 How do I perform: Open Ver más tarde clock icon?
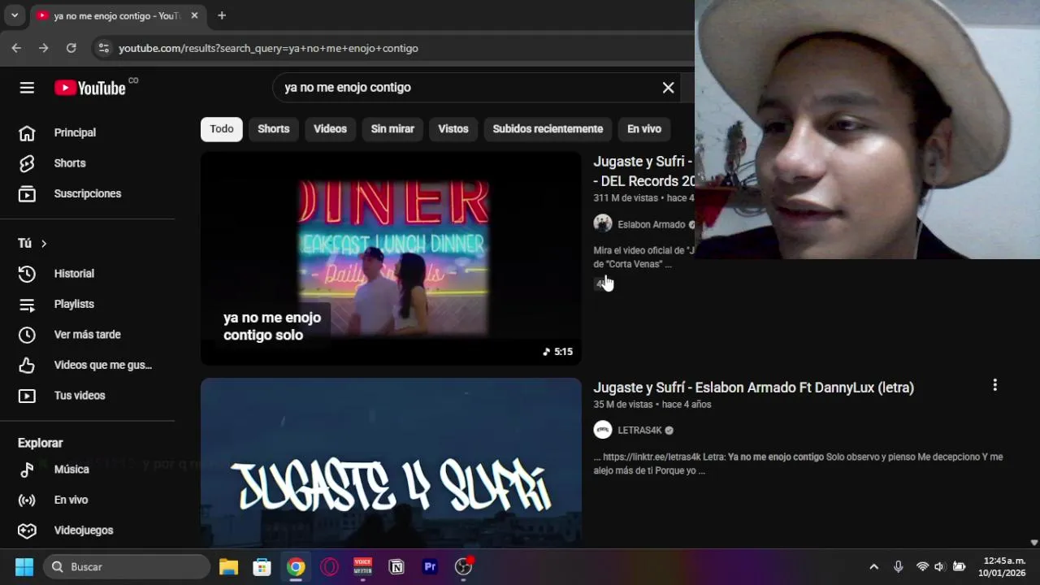(27, 335)
